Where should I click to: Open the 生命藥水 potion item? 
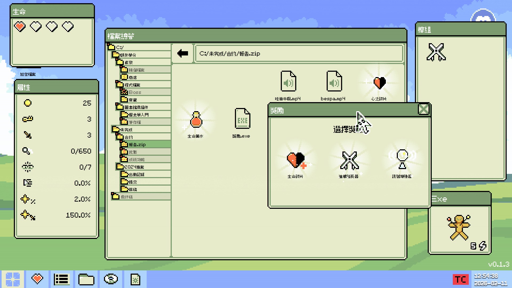[x=196, y=121]
